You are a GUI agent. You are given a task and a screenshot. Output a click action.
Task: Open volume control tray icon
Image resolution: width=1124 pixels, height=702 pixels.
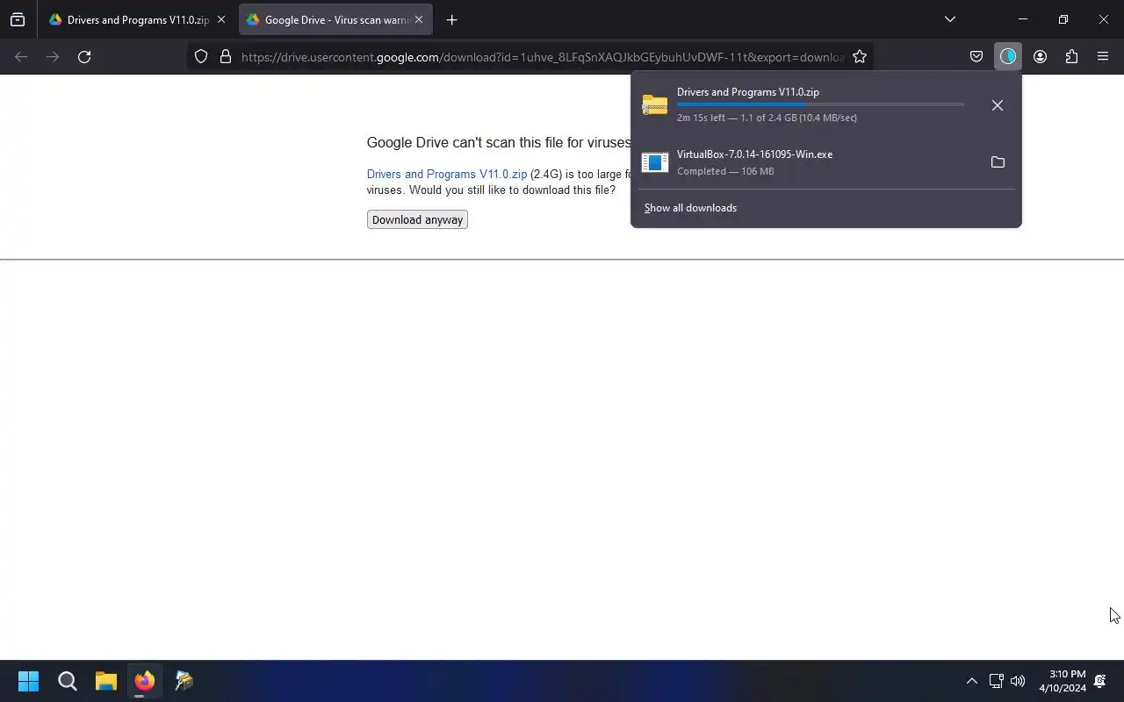click(x=1018, y=681)
